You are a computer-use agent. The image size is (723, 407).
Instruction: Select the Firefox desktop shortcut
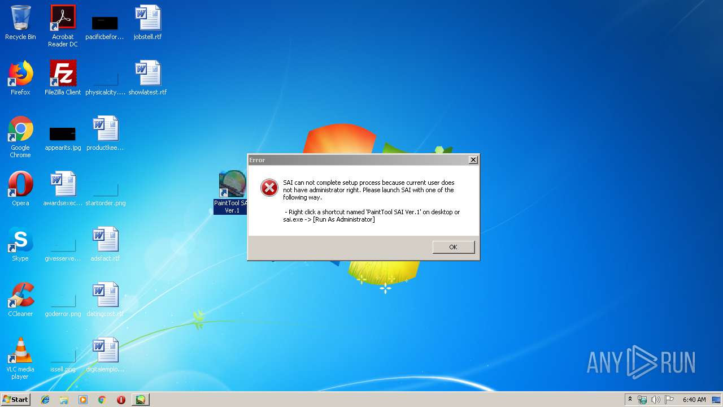(20, 78)
